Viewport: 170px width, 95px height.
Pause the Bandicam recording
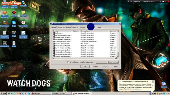[166, 1]
